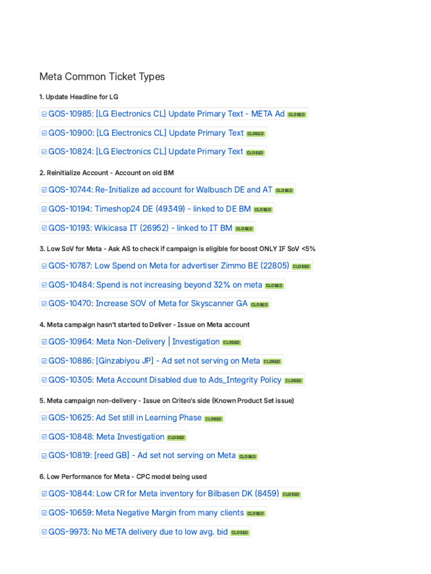Click CLOSED status badge on GOS-10964
The height and width of the screenshot is (574, 431).
231,342
